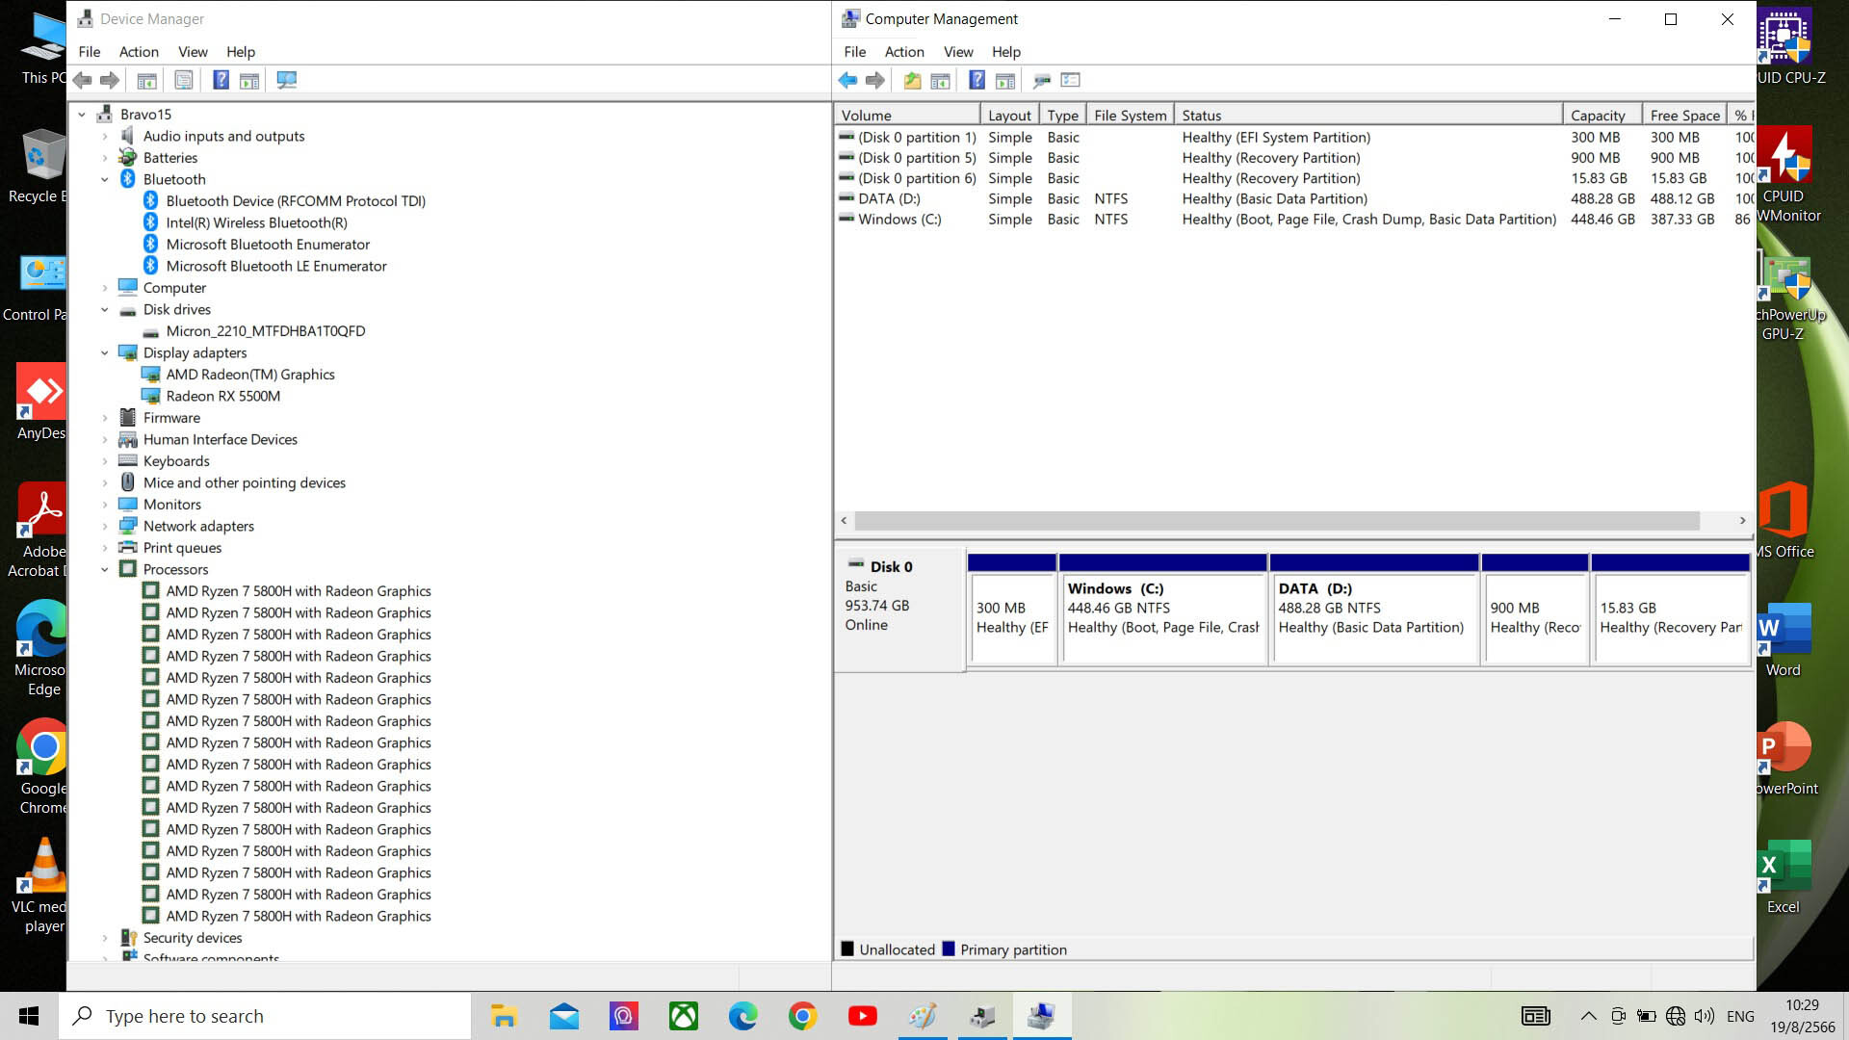Click Scan for hardware changes monitor icon
This screenshot has height=1040, width=1849.
click(286, 81)
